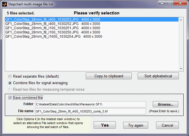Click the maximize window button
This screenshot has width=189, height=136.
point(170,3)
